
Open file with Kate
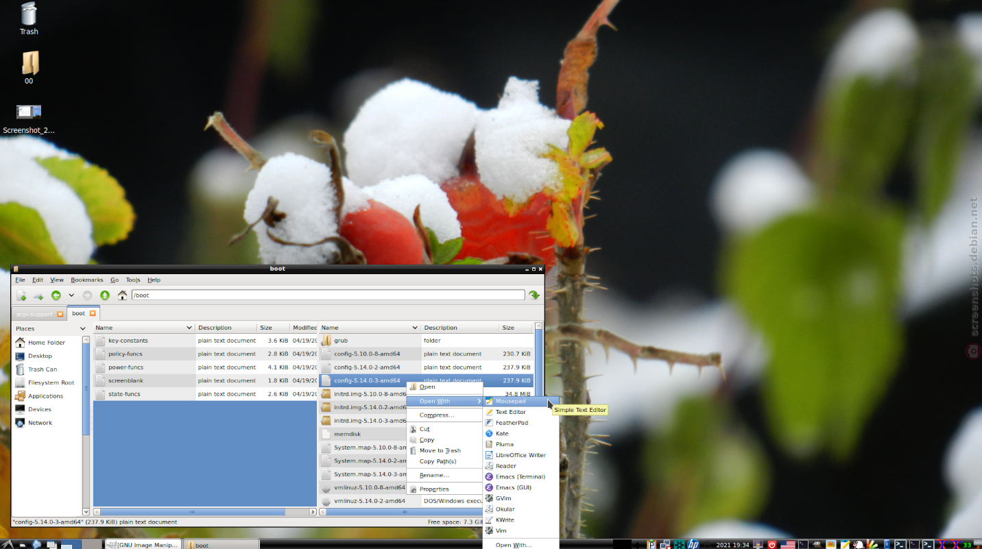tap(520, 434)
